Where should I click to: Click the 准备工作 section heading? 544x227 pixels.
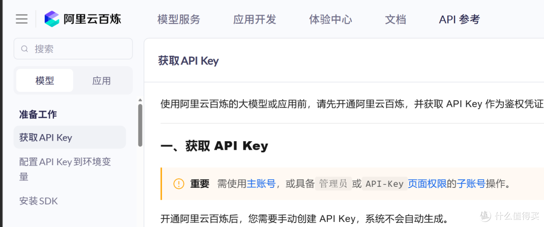click(38, 115)
